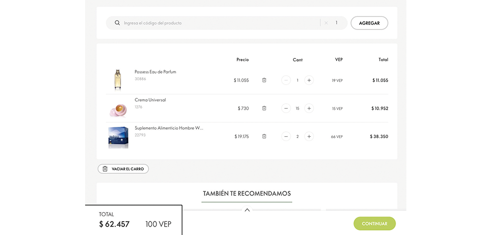This screenshot has width=492, height=235.
Task: Open Possess Eau de Parfum product image
Action: point(118,80)
